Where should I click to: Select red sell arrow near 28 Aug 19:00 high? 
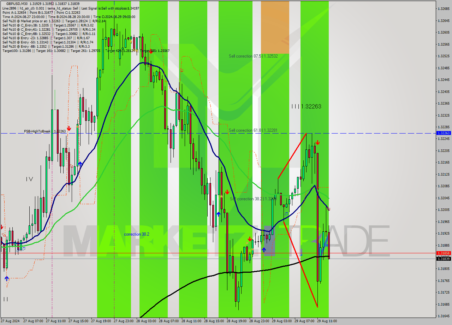click(227, 192)
